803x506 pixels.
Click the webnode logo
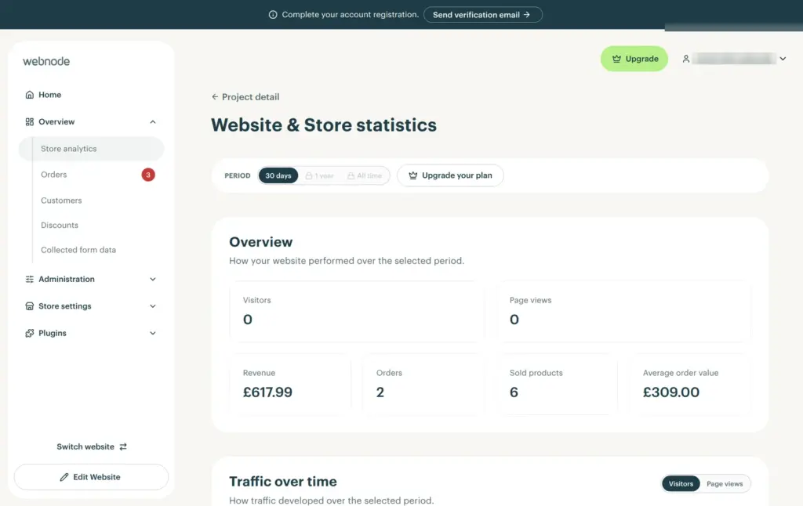(46, 61)
